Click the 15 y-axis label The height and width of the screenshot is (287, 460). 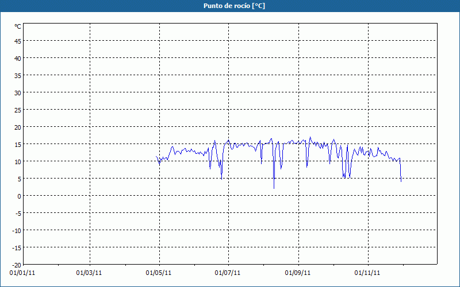tap(18, 145)
